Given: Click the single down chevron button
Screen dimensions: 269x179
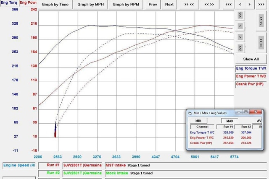Looking at the screenshot, I should click(240, 37).
